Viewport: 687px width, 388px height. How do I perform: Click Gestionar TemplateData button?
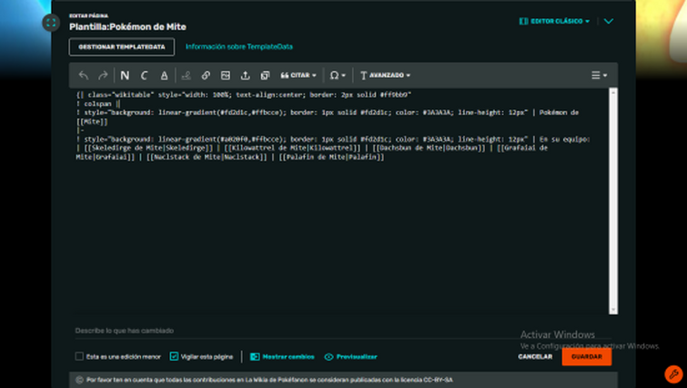122,47
